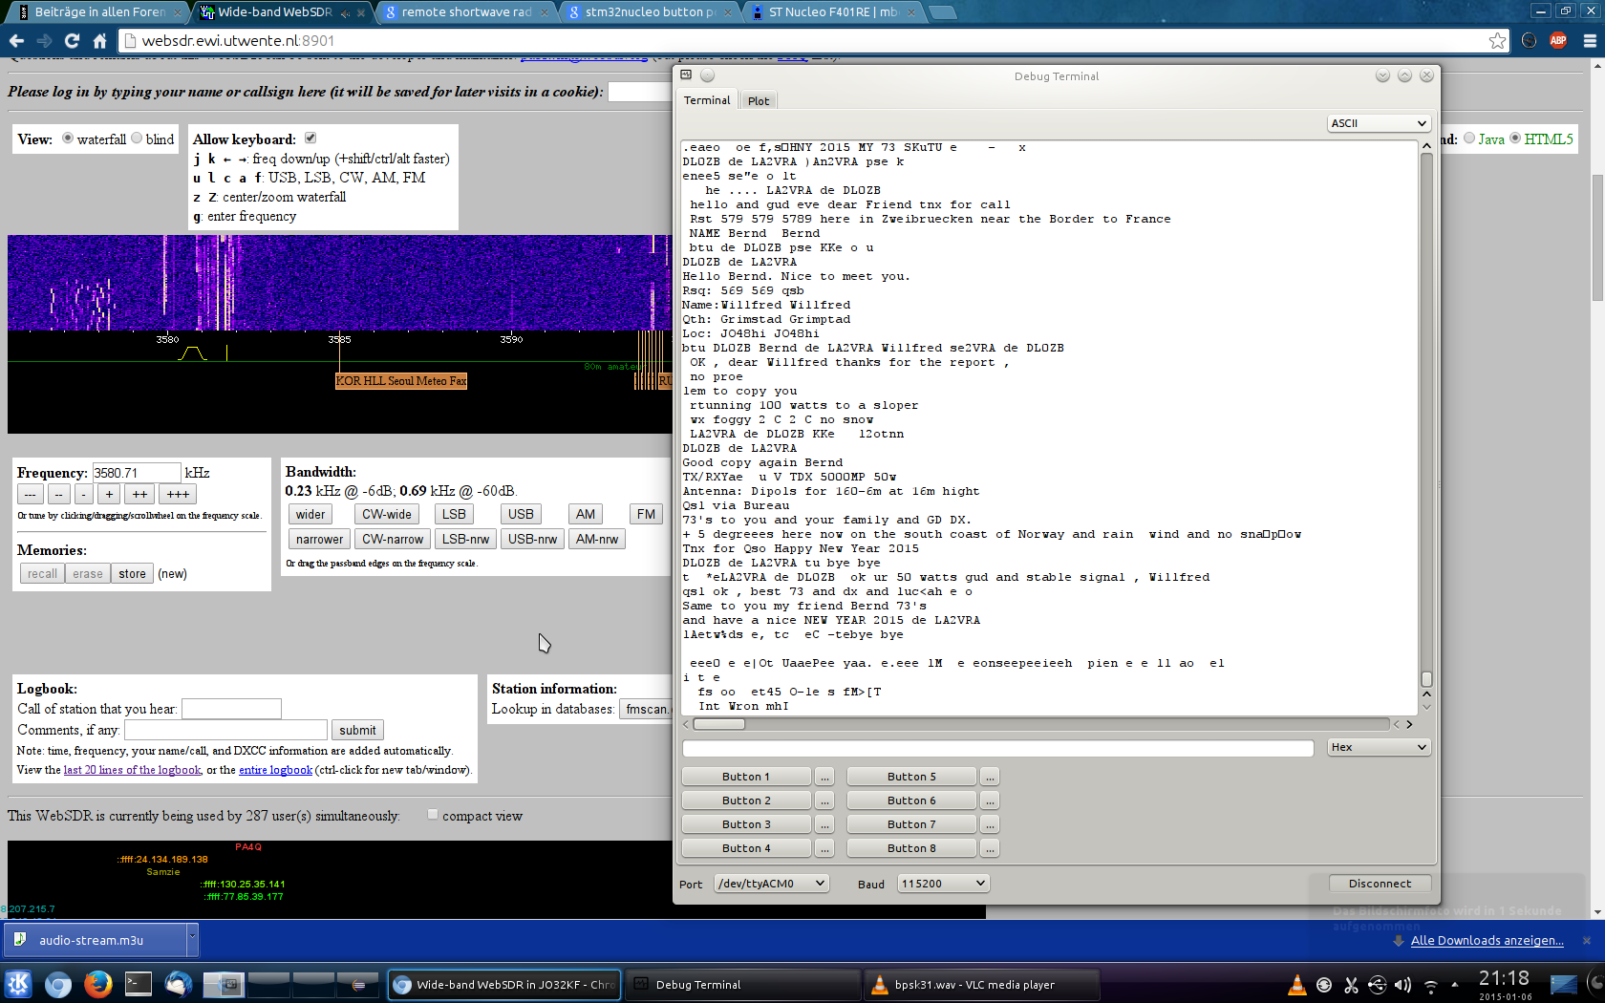Click the browser page vertical scrollbar
Viewport: 1605px width, 1003px height.
click(1597, 239)
